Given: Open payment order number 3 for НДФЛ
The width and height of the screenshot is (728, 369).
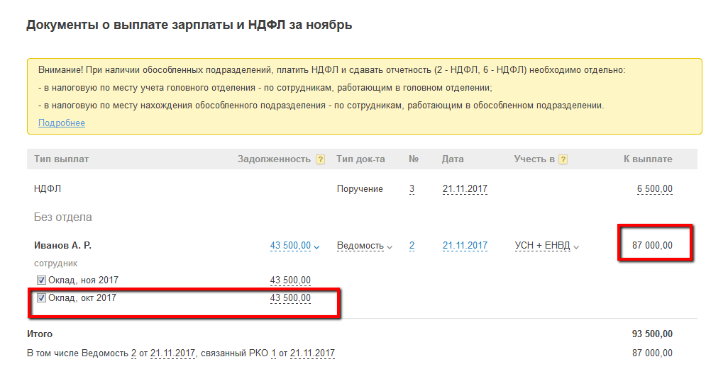Looking at the screenshot, I should point(412,189).
